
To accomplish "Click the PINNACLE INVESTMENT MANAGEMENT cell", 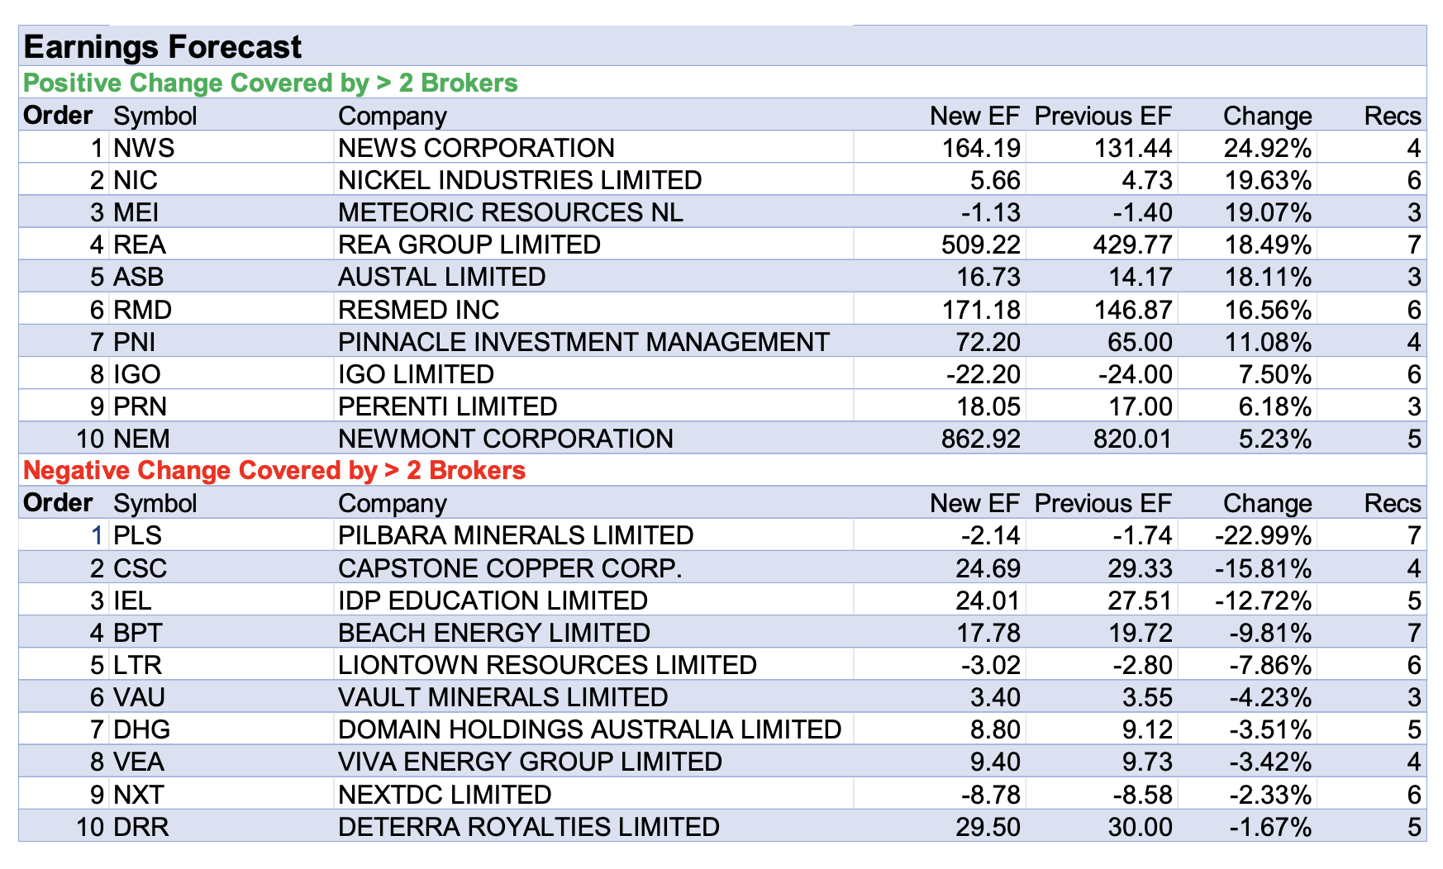I will [583, 342].
